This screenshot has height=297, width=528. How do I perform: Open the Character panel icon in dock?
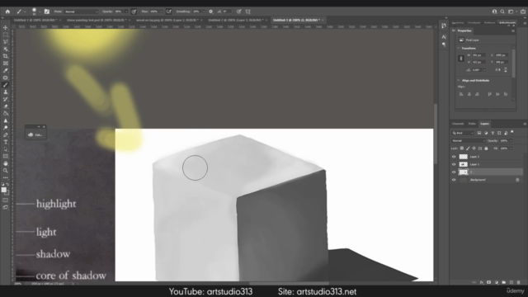point(444,36)
